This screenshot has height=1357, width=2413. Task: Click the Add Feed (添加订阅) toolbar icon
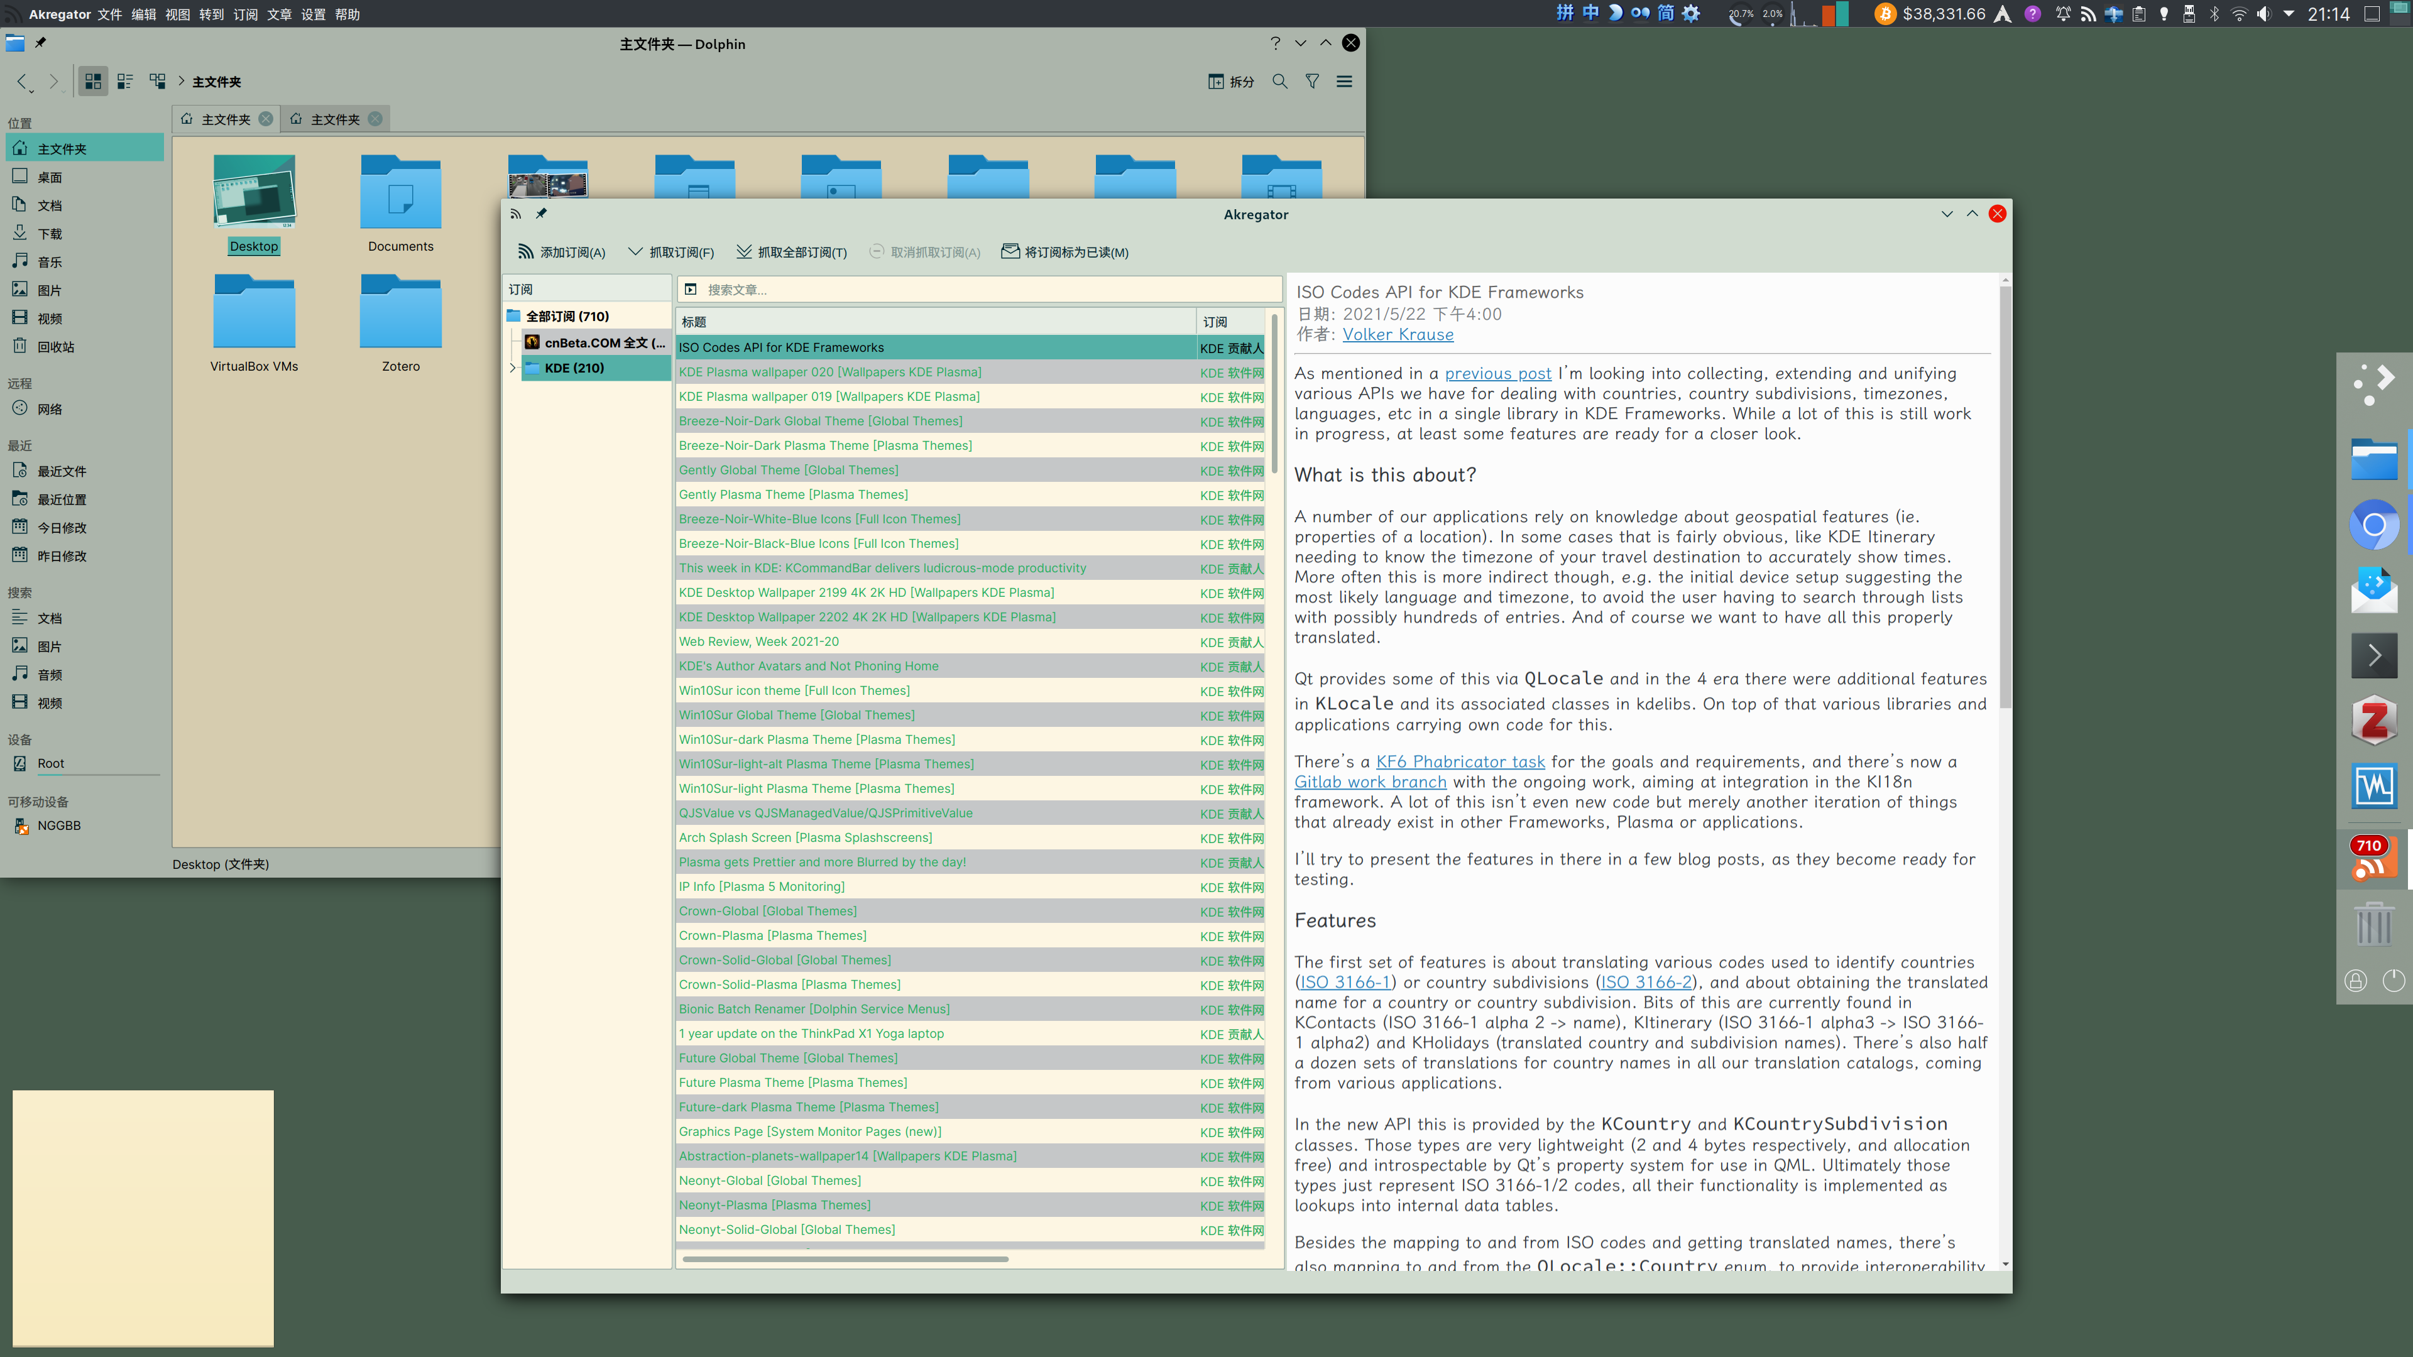[525, 252]
